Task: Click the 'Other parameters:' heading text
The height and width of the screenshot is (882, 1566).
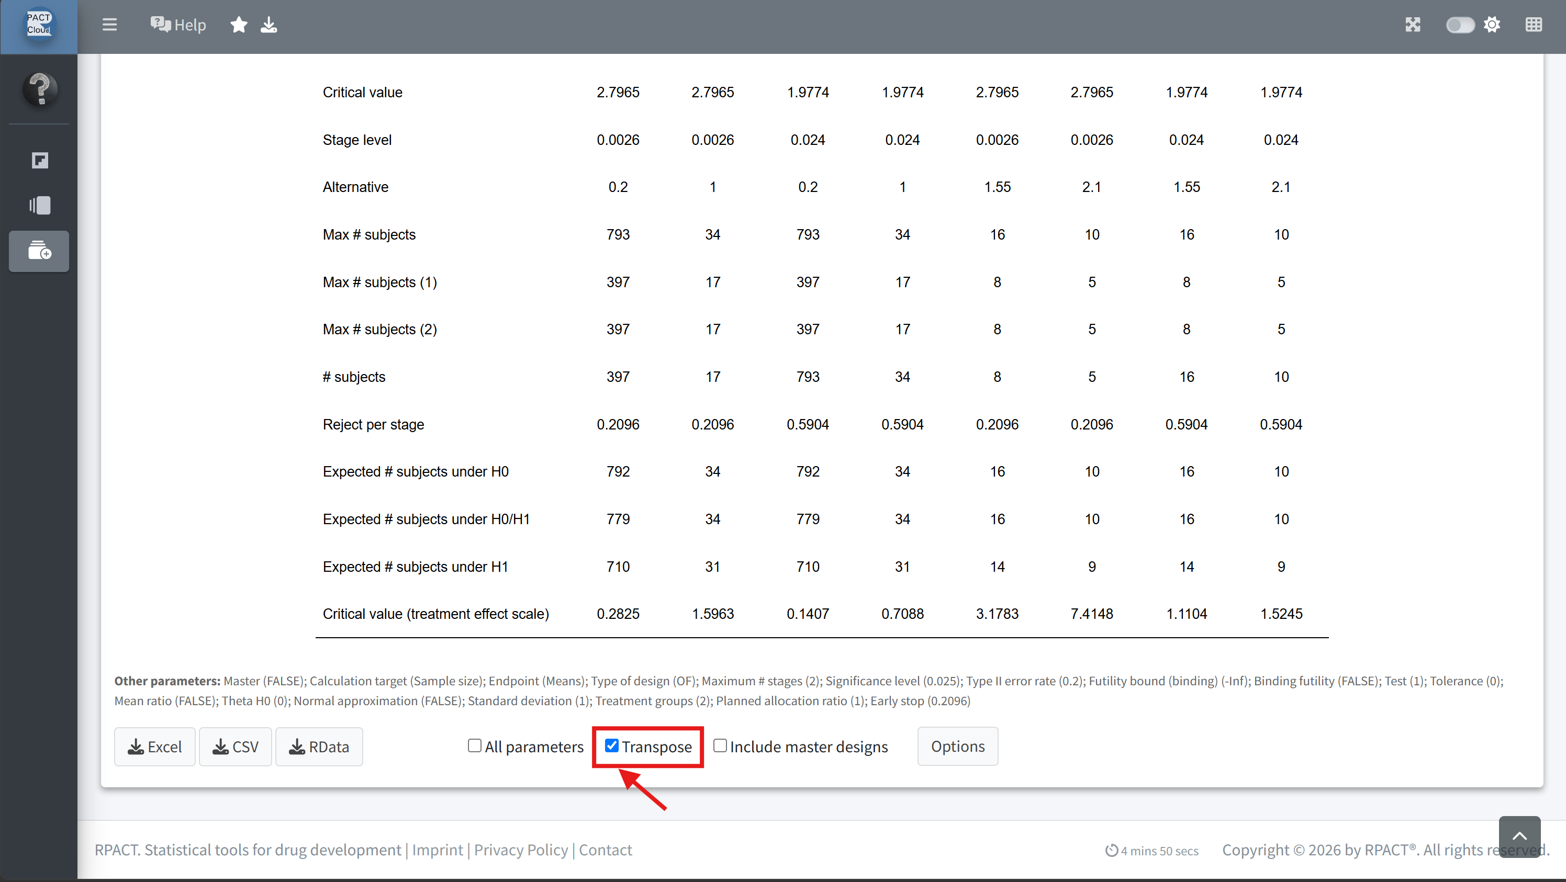Action: pos(167,681)
